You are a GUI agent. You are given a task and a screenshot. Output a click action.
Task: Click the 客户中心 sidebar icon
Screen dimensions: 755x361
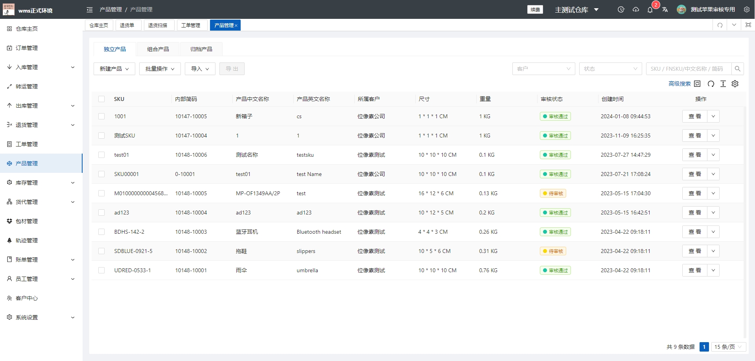click(x=9, y=298)
